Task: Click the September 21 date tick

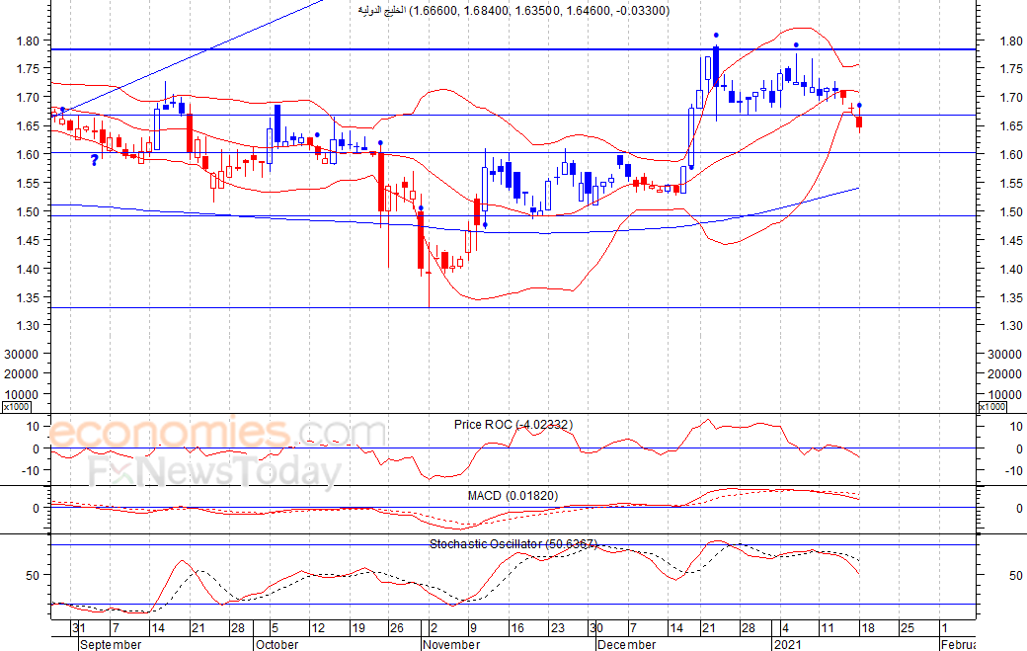Action: [x=197, y=628]
